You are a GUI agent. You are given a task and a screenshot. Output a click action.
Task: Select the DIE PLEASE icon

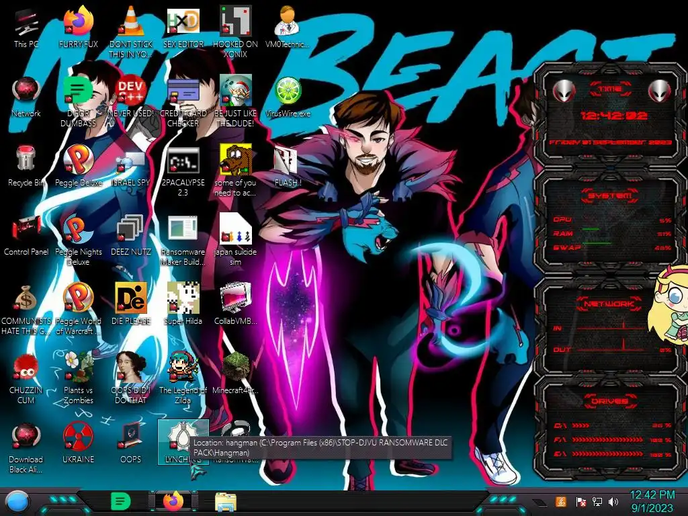[130, 304]
